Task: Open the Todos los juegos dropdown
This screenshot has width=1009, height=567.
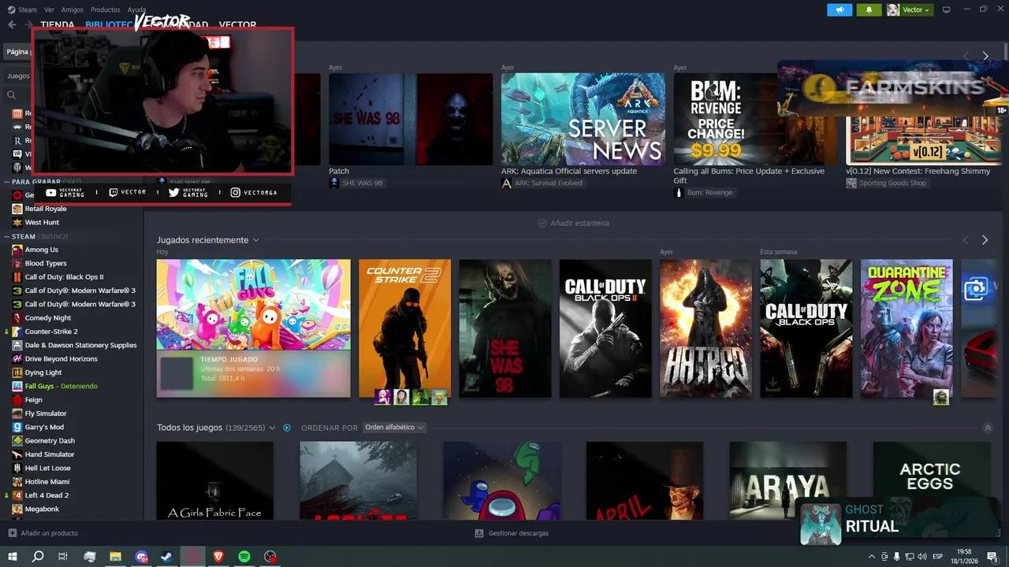Action: 272,428
